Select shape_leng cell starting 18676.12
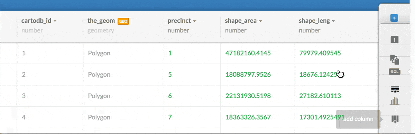Image resolution: width=415 pixels, height=134 pixels. (x=322, y=75)
